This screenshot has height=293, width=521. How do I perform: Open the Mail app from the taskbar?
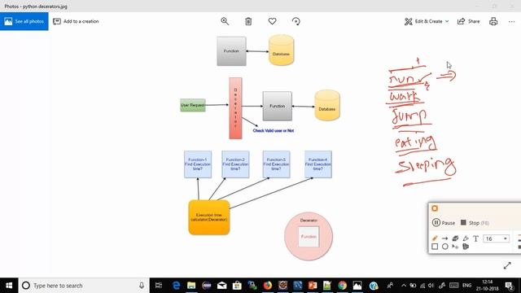[221, 286]
